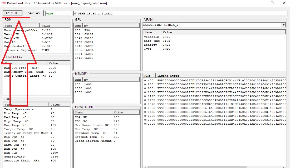The height and width of the screenshot is (168, 290).
Task: Select Power Control Limit value 50
Action: click(51, 76)
